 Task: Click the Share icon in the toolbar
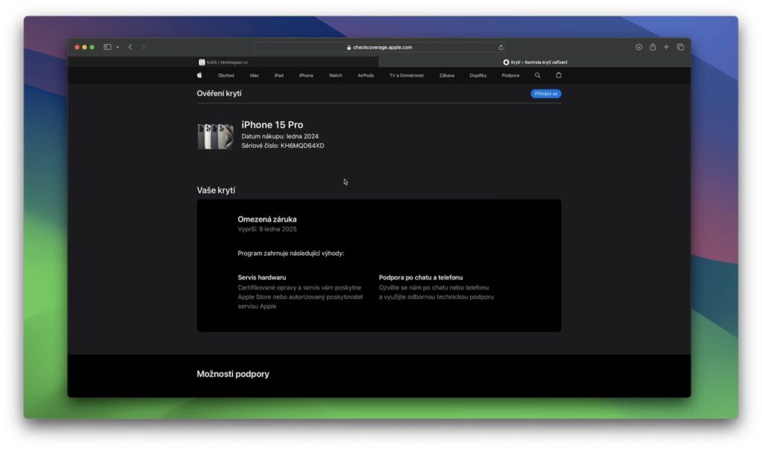pyautogui.click(x=653, y=47)
